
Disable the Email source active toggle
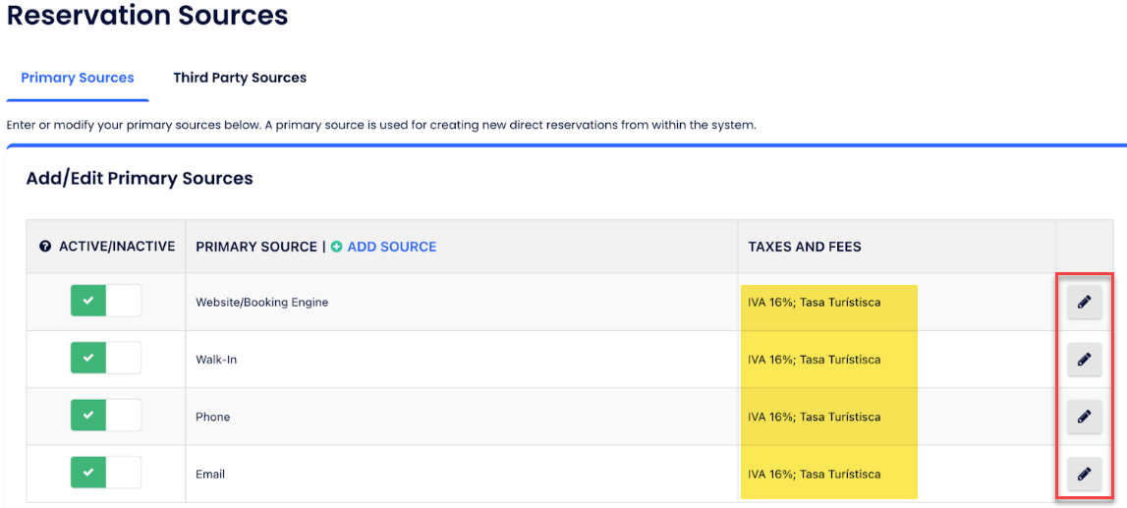coord(105,473)
